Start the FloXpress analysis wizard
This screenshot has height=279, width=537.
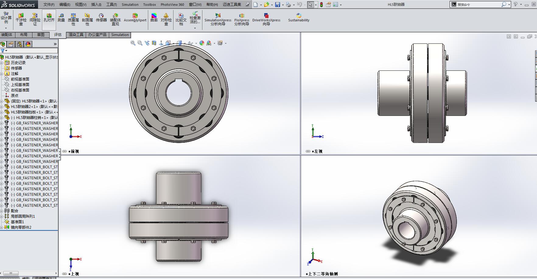[x=242, y=20]
